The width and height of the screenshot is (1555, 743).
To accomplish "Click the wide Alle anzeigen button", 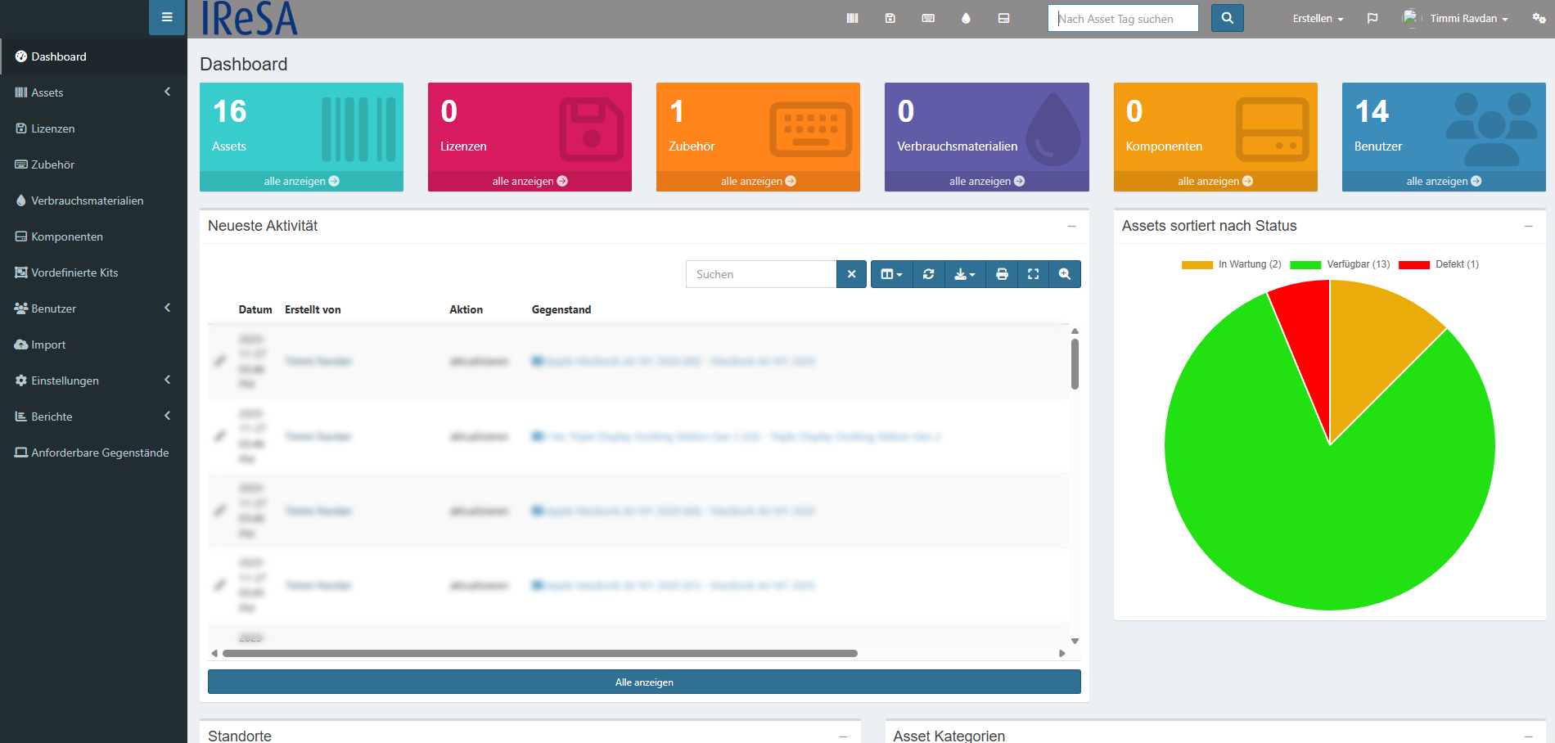I will click(x=644, y=682).
